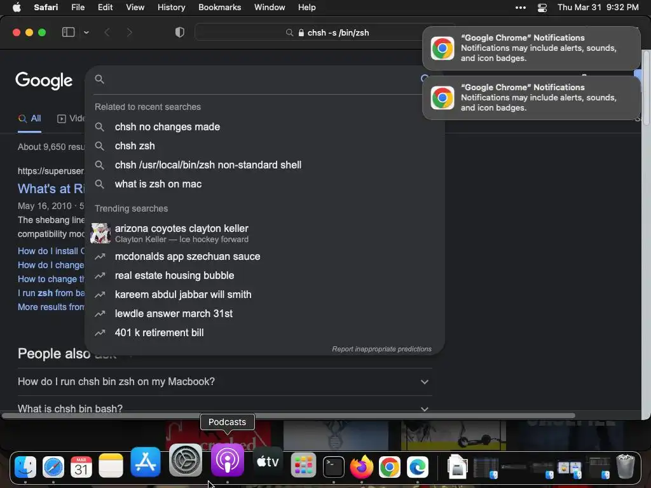This screenshot has width=651, height=488.
Task: Open the View menu
Action: click(135, 8)
